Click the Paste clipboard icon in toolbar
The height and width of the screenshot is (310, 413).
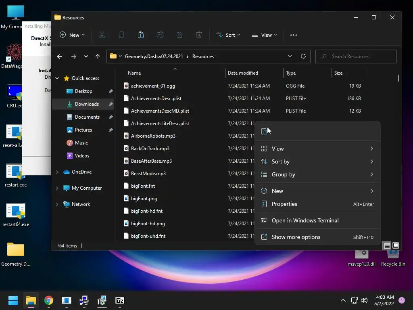point(141,35)
